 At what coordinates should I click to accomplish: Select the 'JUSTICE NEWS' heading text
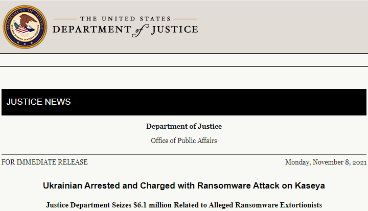tap(38, 102)
